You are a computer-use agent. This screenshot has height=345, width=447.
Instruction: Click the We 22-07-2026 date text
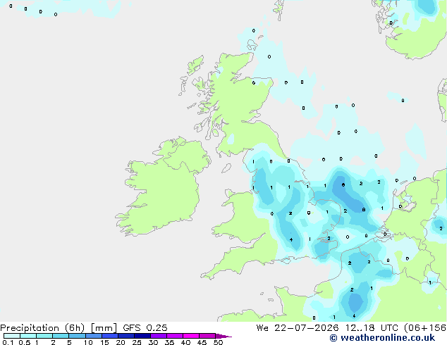tap(298, 328)
